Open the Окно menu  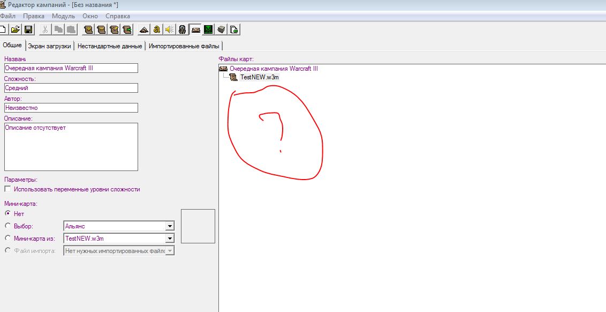point(90,16)
